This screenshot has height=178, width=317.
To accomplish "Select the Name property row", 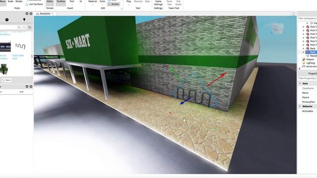I will click(307, 93).
